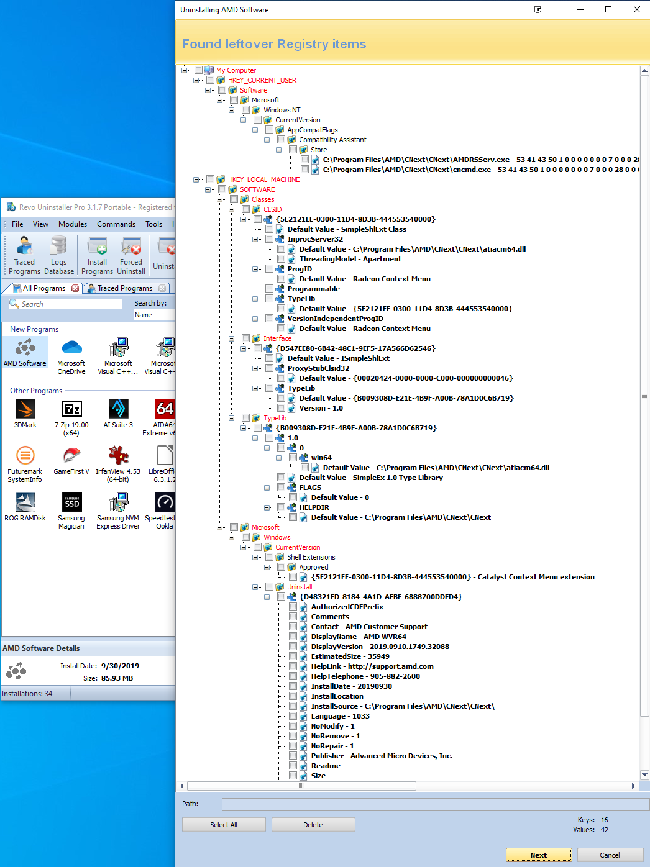Select 3DMark program icon
The image size is (650, 867).
click(25, 414)
